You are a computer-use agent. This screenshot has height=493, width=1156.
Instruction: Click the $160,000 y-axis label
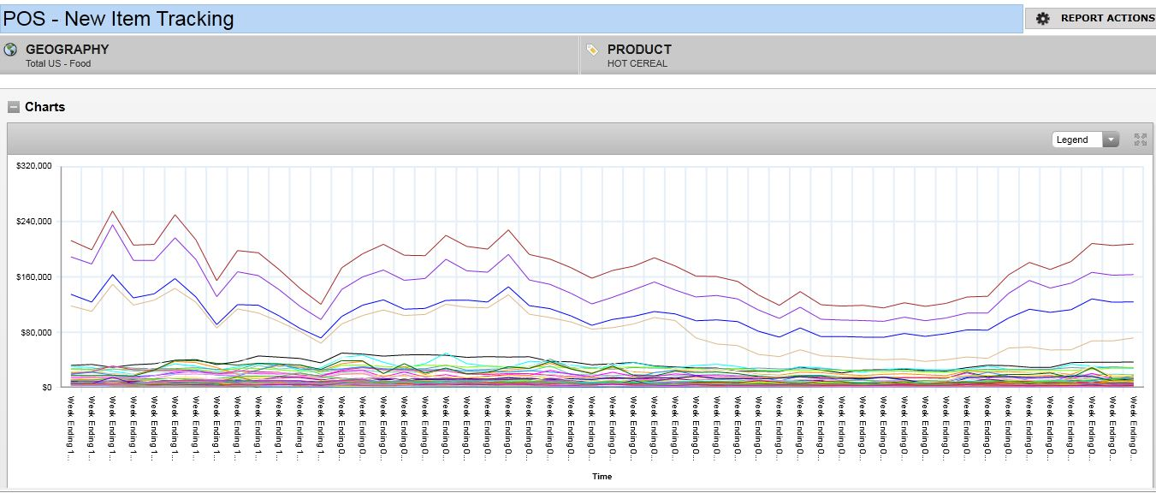click(x=35, y=276)
